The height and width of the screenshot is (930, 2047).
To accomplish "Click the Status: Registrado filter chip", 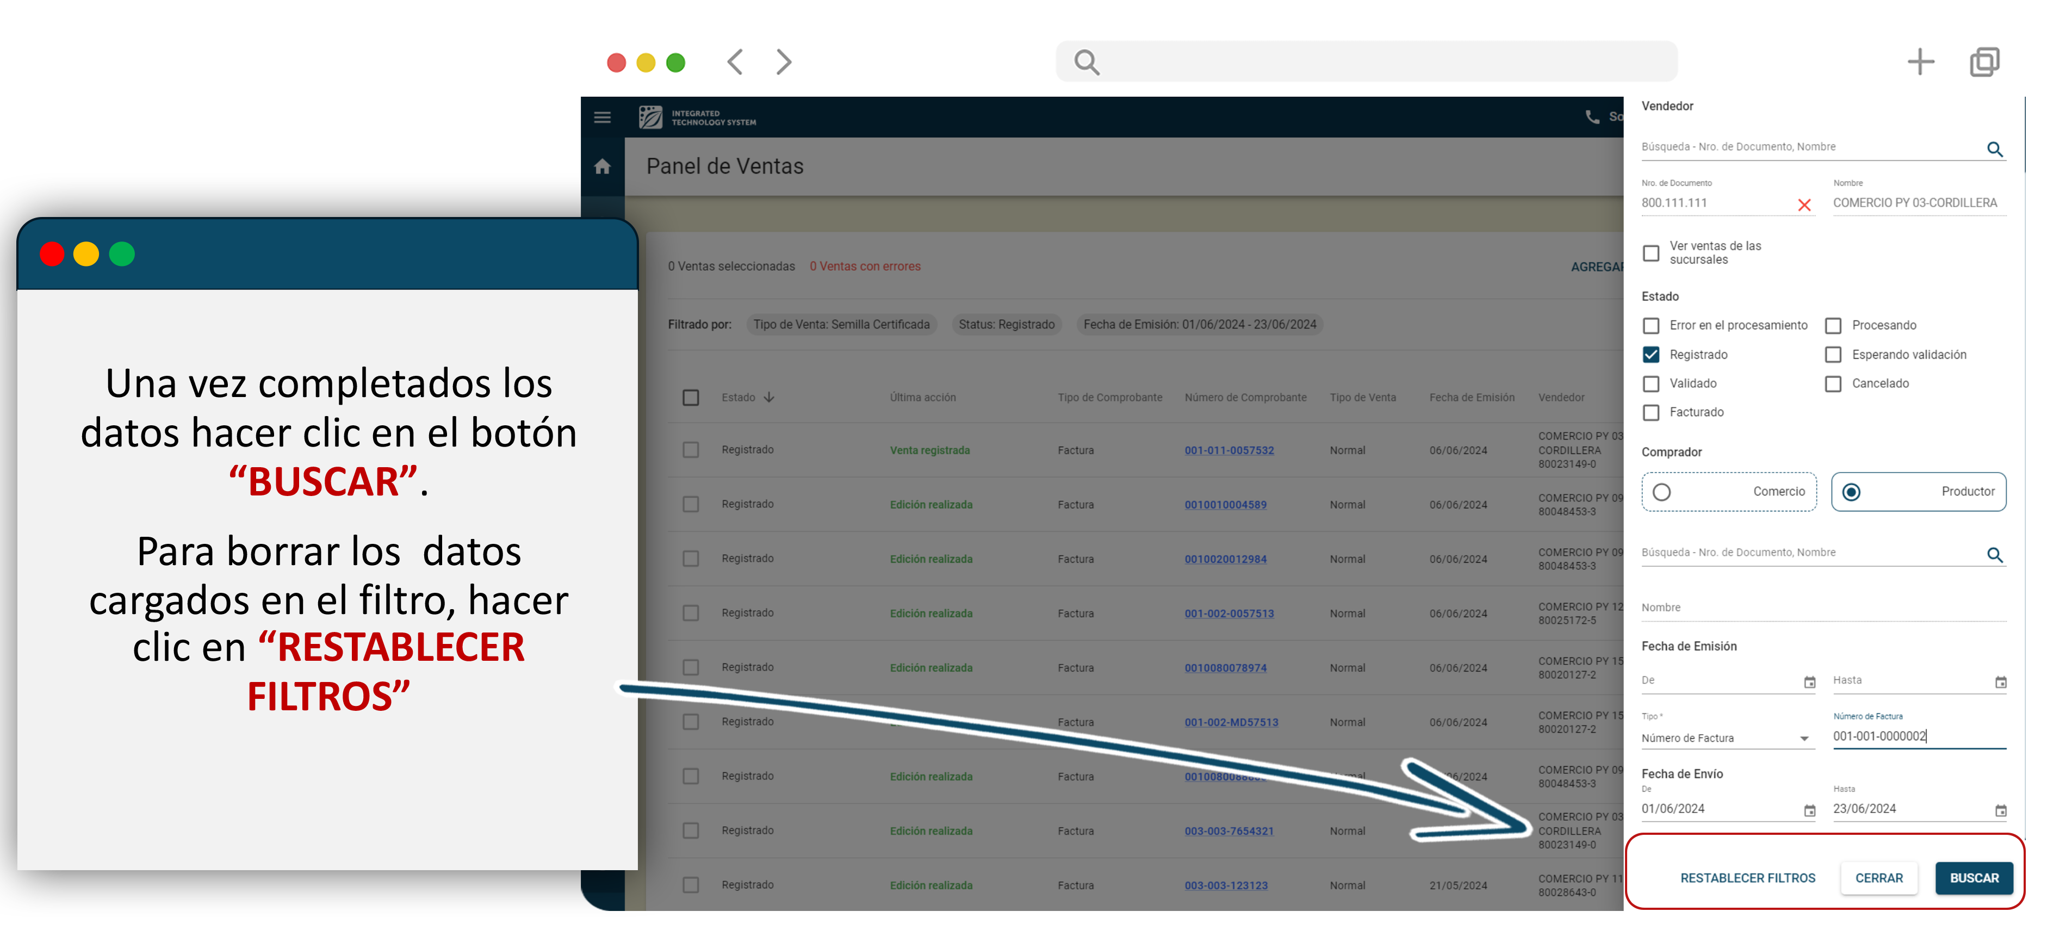I will pyautogui.click(x=1006, y=324).
